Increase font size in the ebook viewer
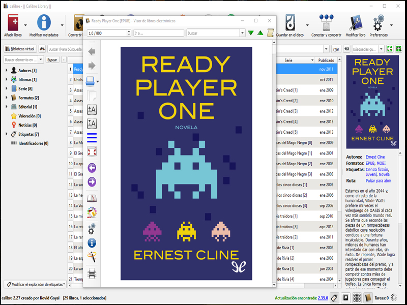 [92, 110]
